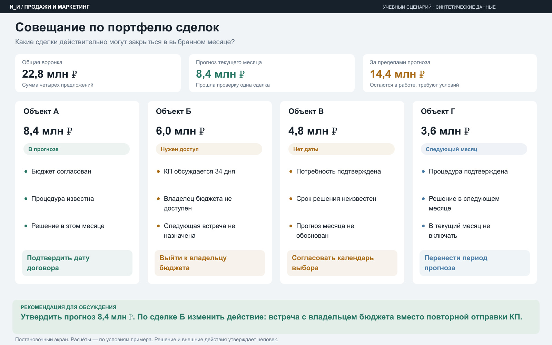Click 'Согласовать календарь выбора' button
The height and width of the screenshot is (345, 552).
tap(342, 263)
